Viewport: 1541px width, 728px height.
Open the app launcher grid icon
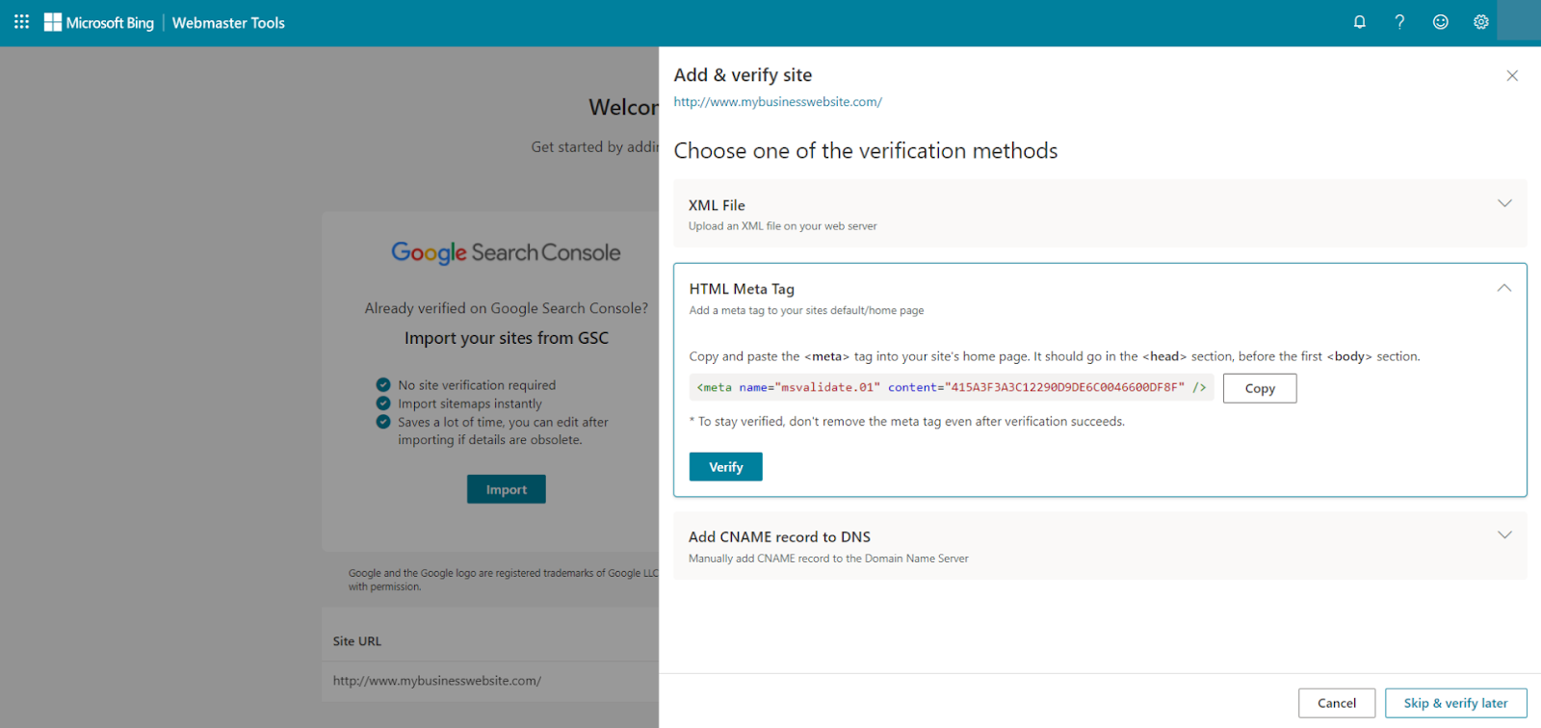(x=21, y=21)
